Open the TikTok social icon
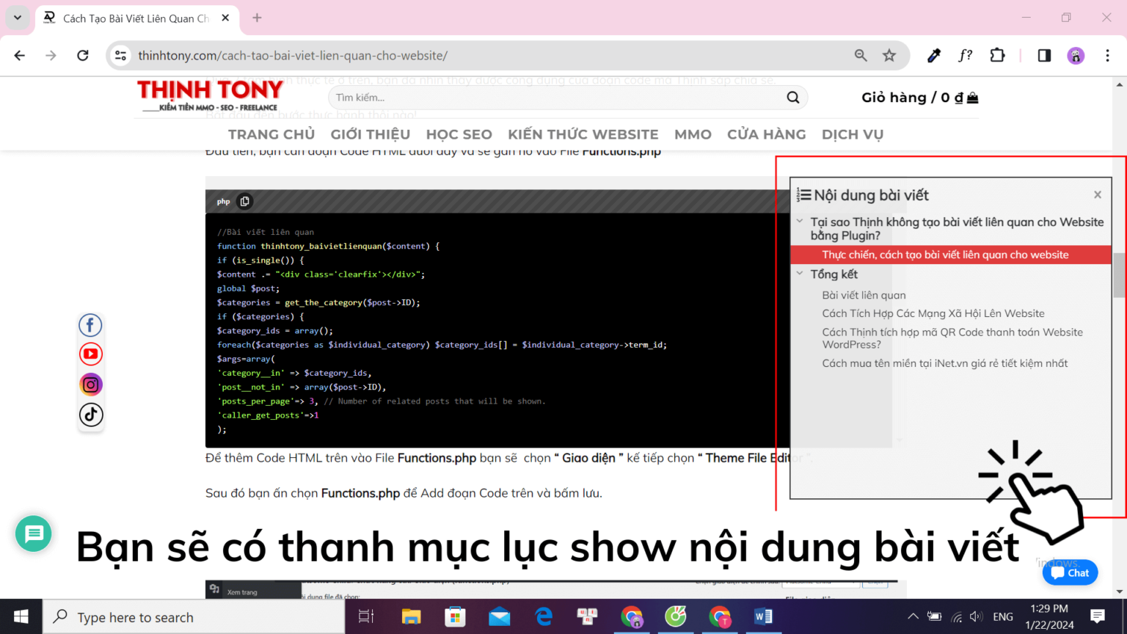Image resolution: width=1127 pixels, height=634 pixels. 90,415
